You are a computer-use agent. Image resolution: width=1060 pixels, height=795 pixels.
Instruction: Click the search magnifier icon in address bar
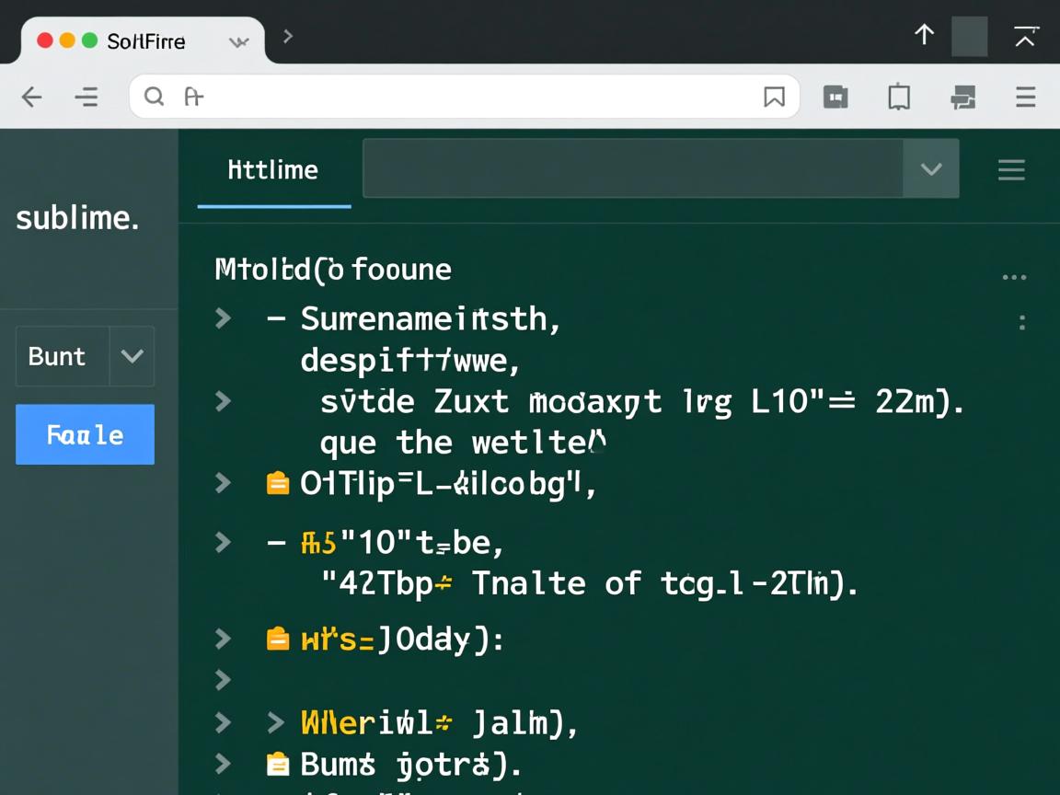[x=154, y=97]
